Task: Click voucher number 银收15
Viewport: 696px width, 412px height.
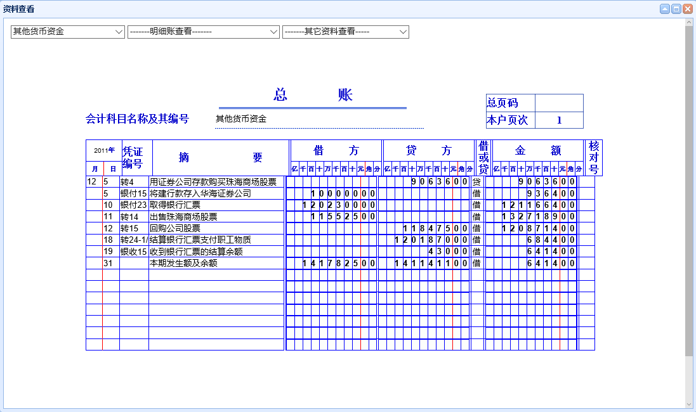Action: click(133, 252)
